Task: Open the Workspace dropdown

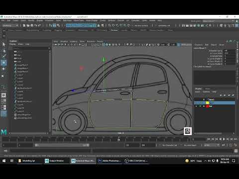Action: (x=219, y=21)
